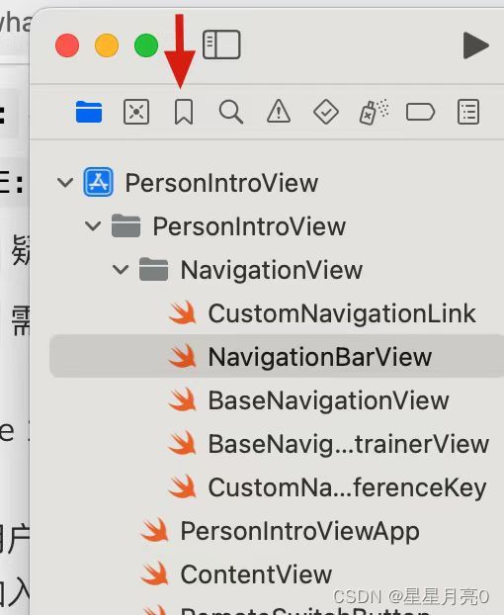Open the Project navigator folder icon

(x=89, y=112)
